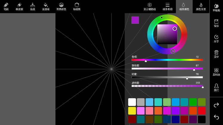The height and width of the screenshot is (125, 223).
Task: Click the saturation value 87
Action: (197, 65)
